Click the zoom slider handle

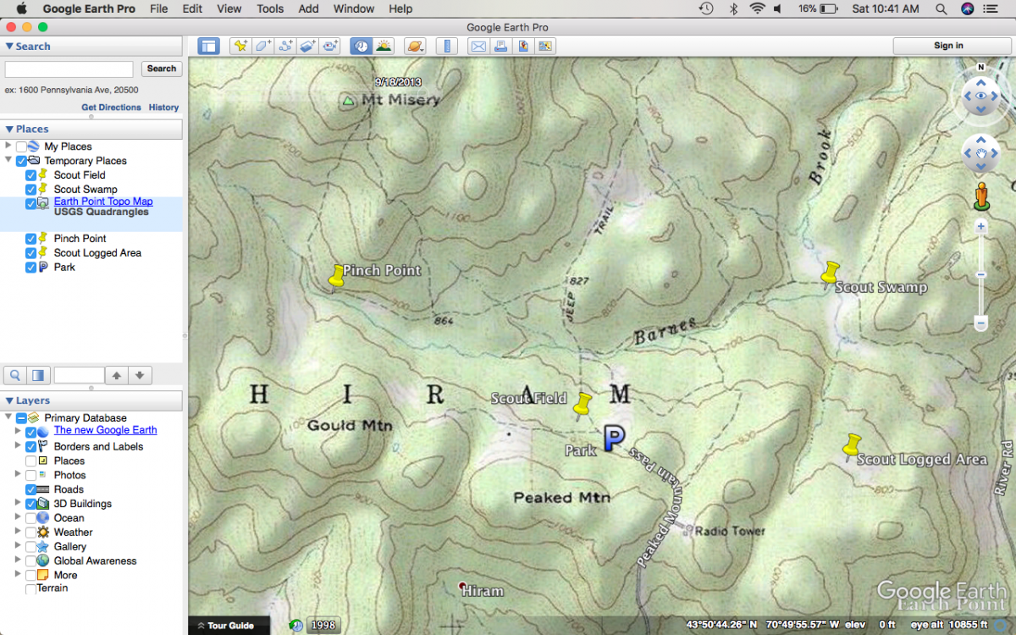click(x=981, y=274)
